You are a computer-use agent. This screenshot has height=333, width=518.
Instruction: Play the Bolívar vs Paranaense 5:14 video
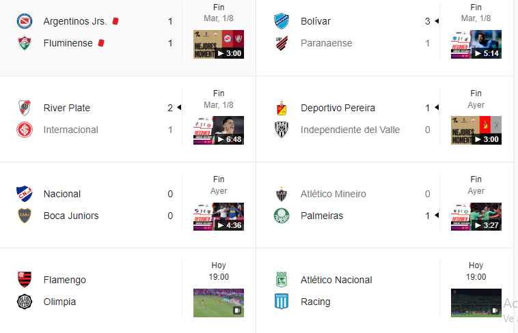tap(476, 44)
